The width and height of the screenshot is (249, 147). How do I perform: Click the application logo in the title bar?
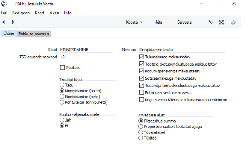tap(4, 4)
